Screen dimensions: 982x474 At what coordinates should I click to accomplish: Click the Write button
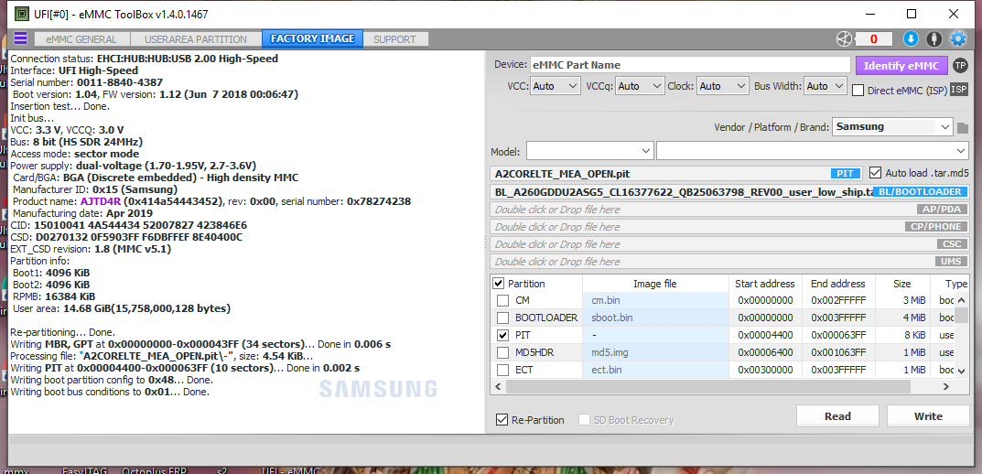[x=928, y=416]
